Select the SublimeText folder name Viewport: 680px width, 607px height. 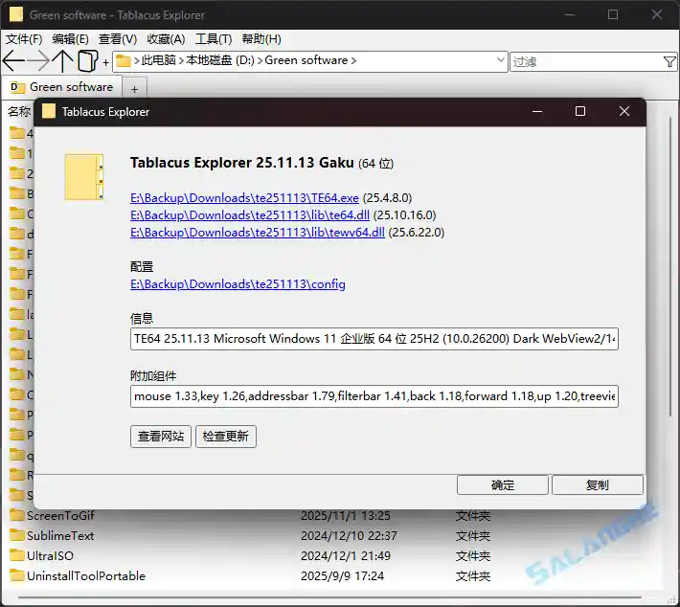60,535
